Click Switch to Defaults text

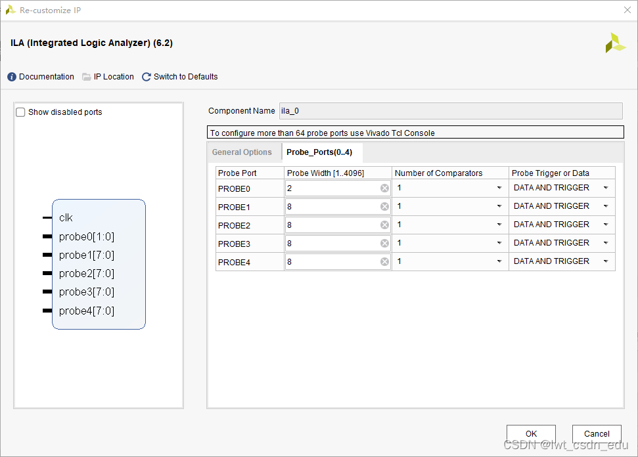point(185,77)
